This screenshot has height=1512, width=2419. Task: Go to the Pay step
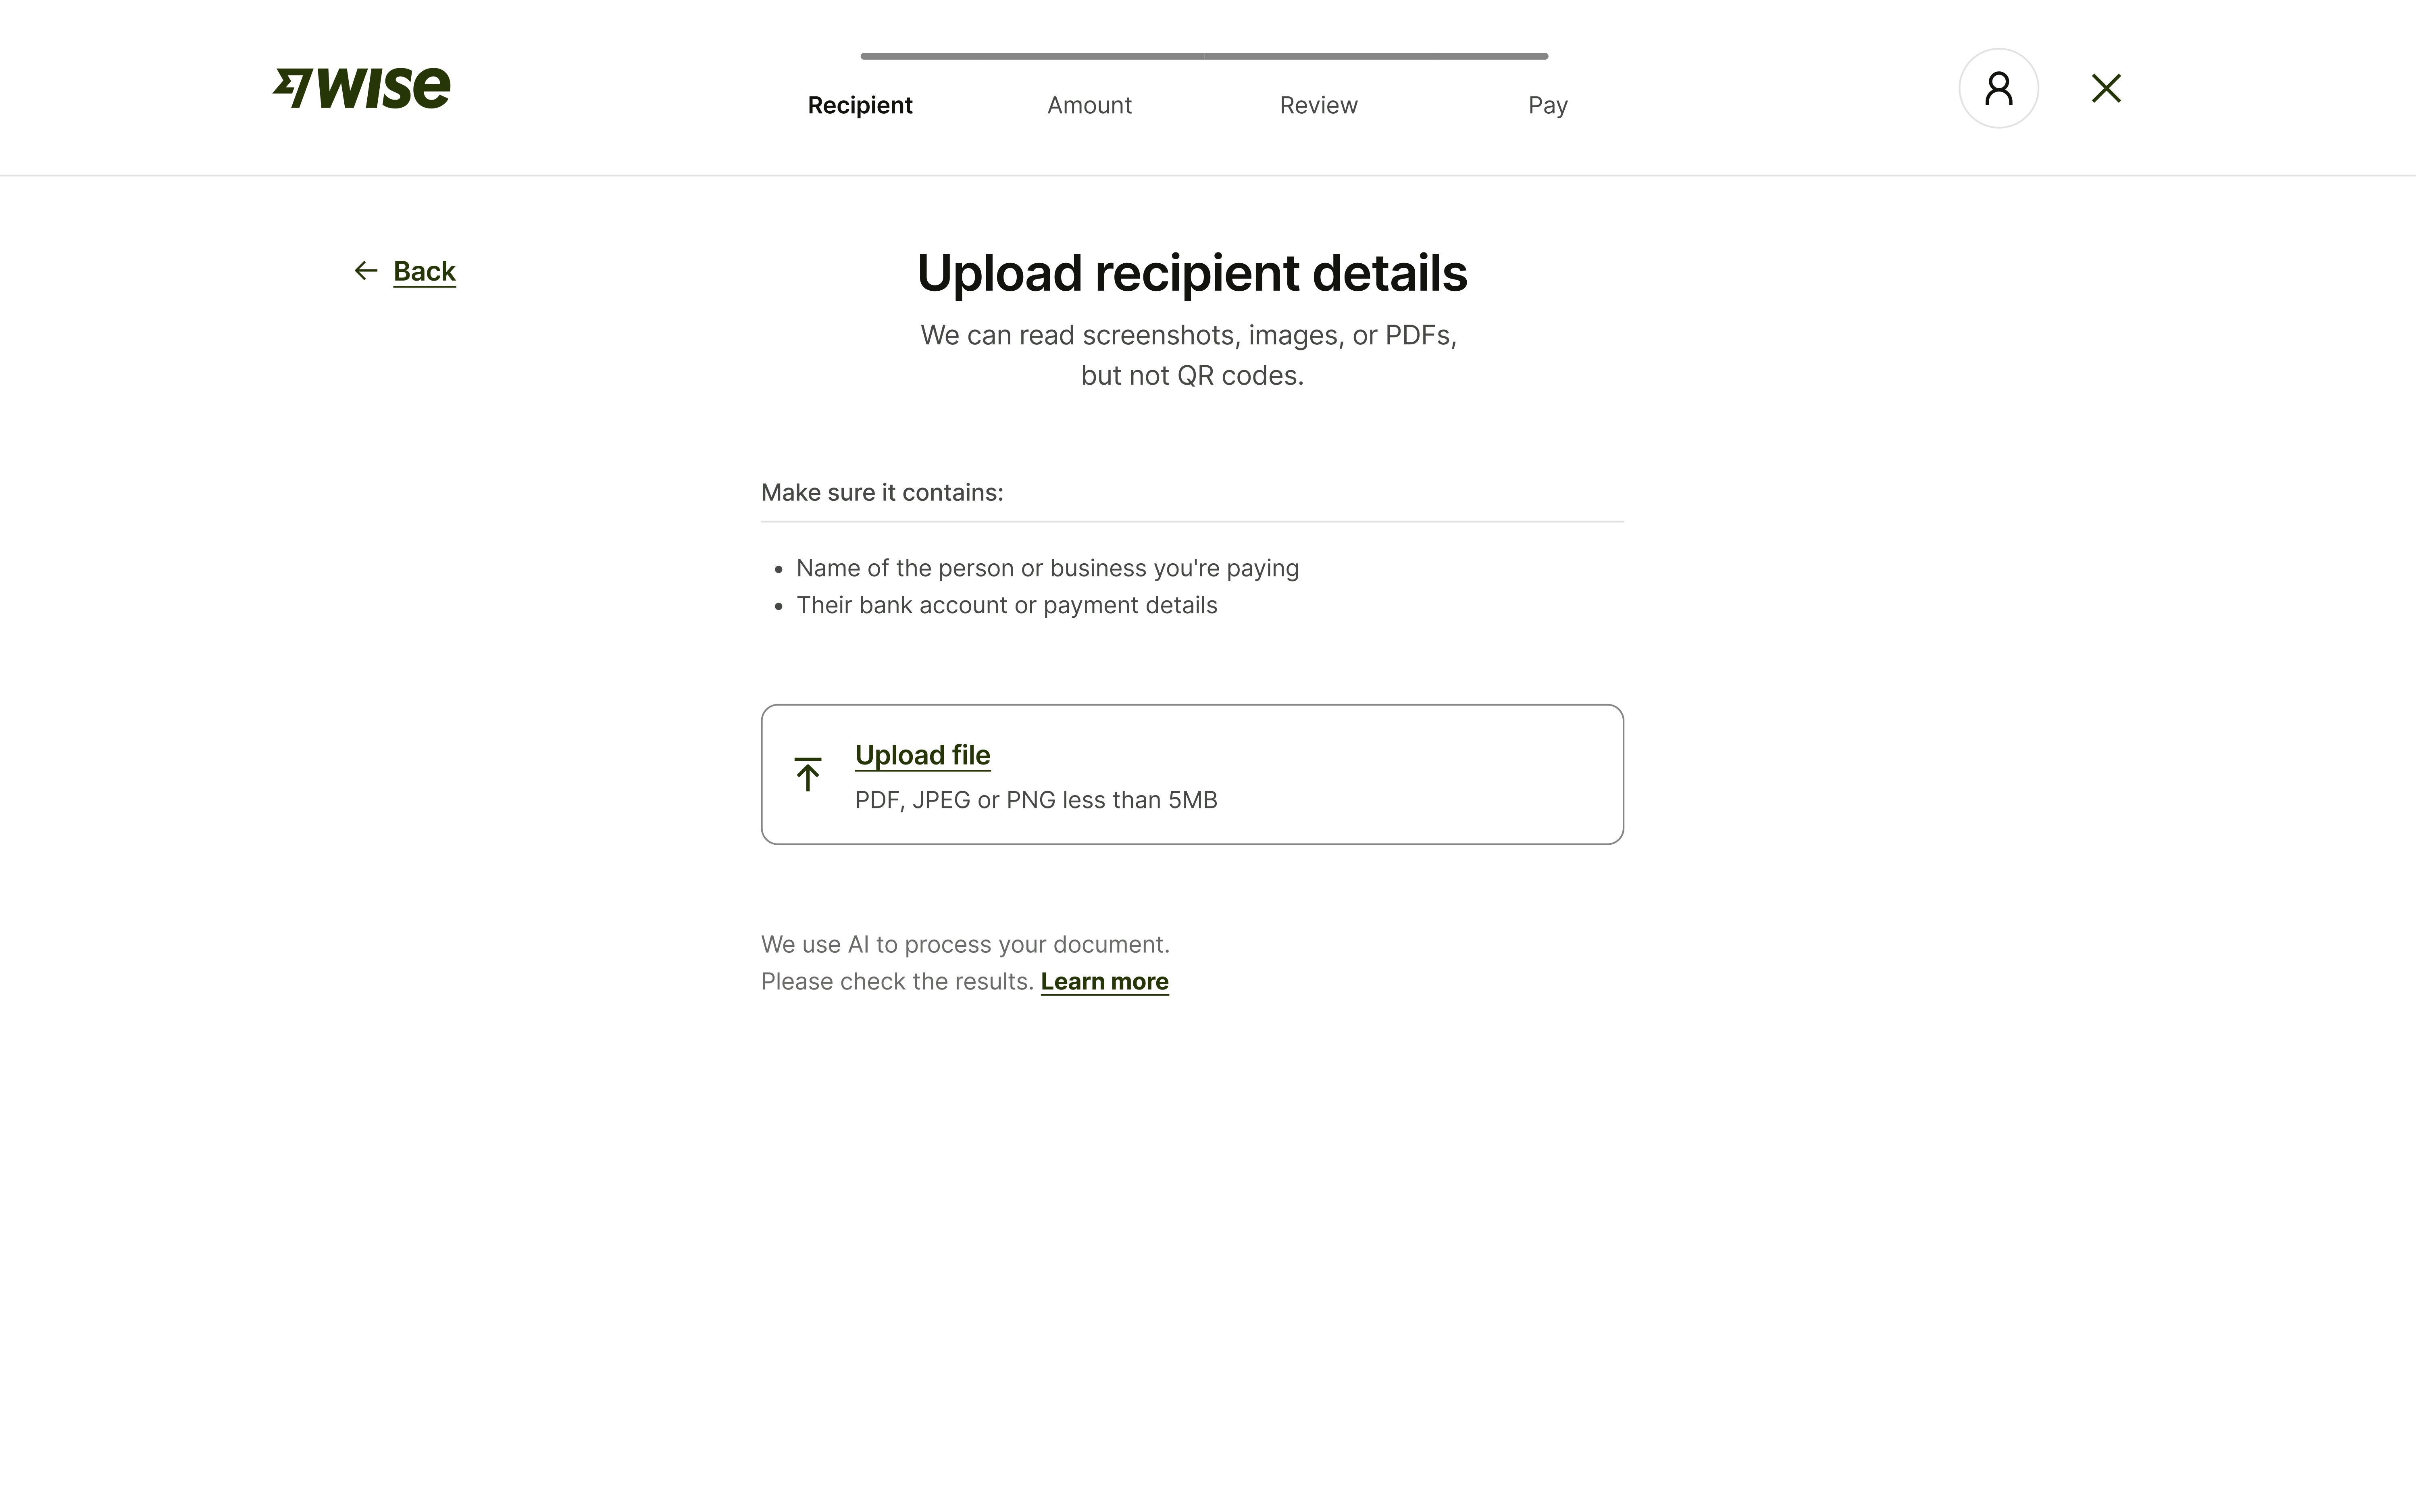tap(1547, 105)
